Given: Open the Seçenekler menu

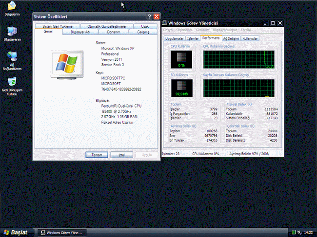Looking at the screenshot, I should (x=184, y=30).
